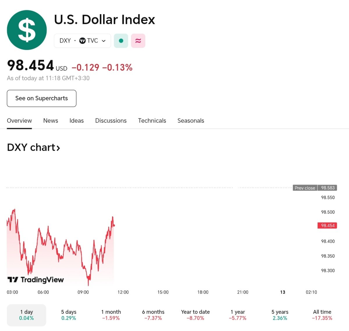Viewport: 349px width, 331px height.
Task: Click See on Supercharts button
Action: pos(42,98)
